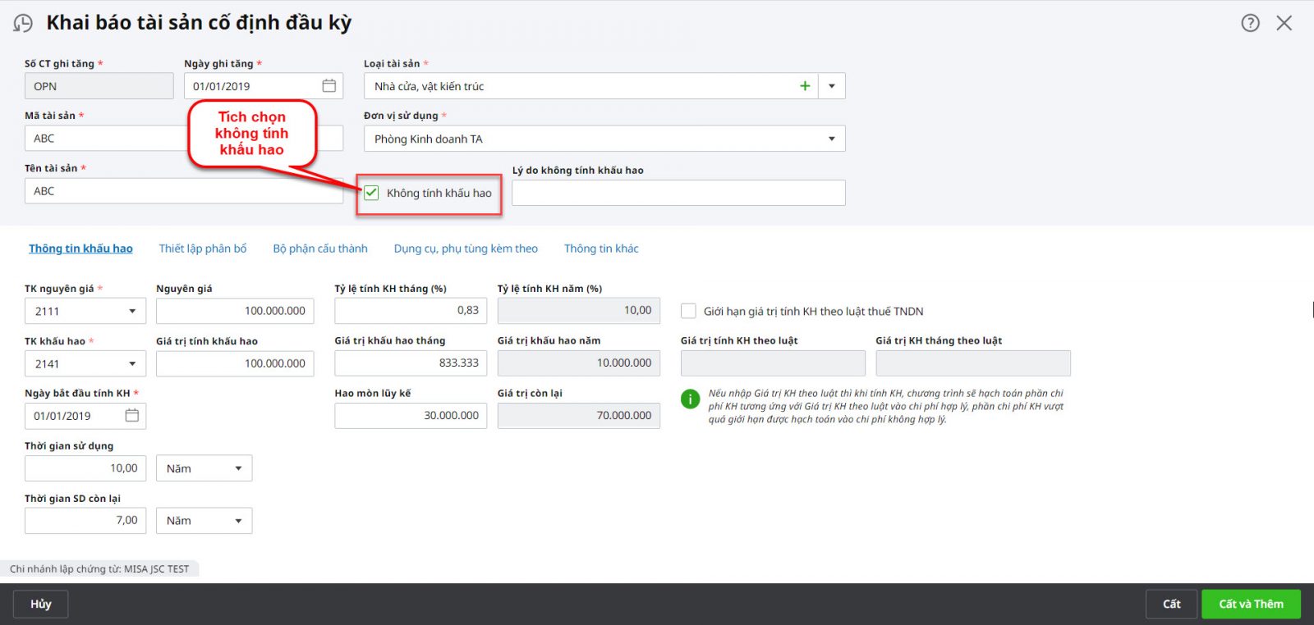1314x625 pixels.
Task: Close the fixed asset declaration dialog
Action: tap(1284, 23)
